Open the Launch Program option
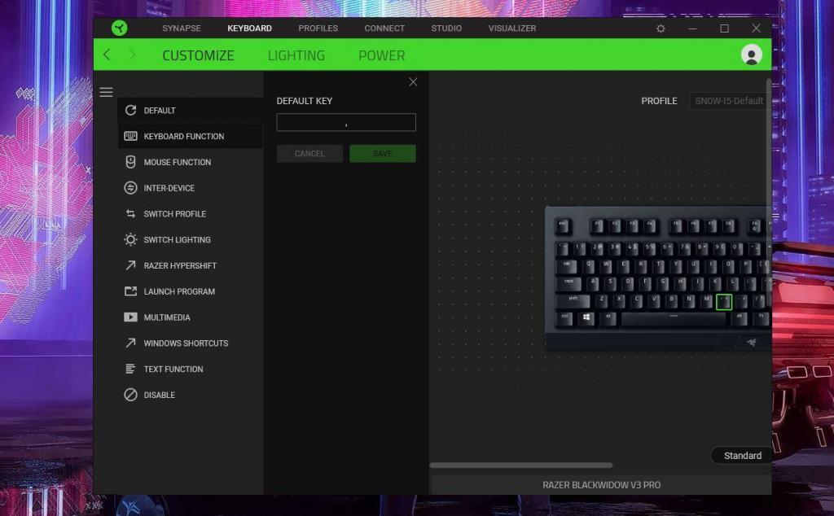 (x=179, y=291)
